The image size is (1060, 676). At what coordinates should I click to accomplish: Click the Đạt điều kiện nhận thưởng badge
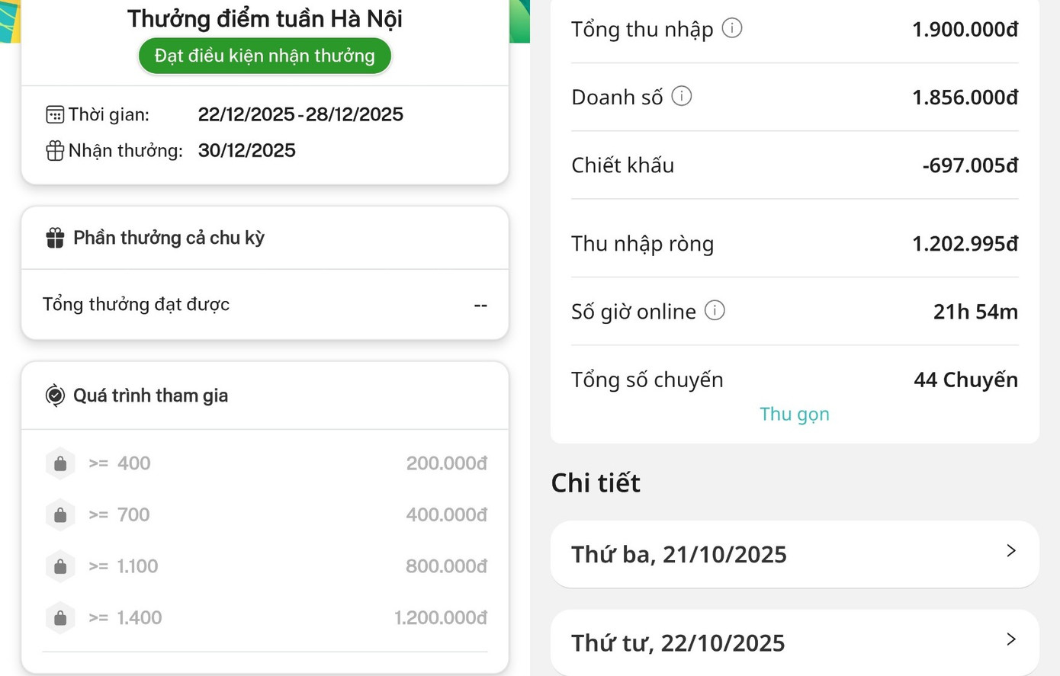pos(265,55)
